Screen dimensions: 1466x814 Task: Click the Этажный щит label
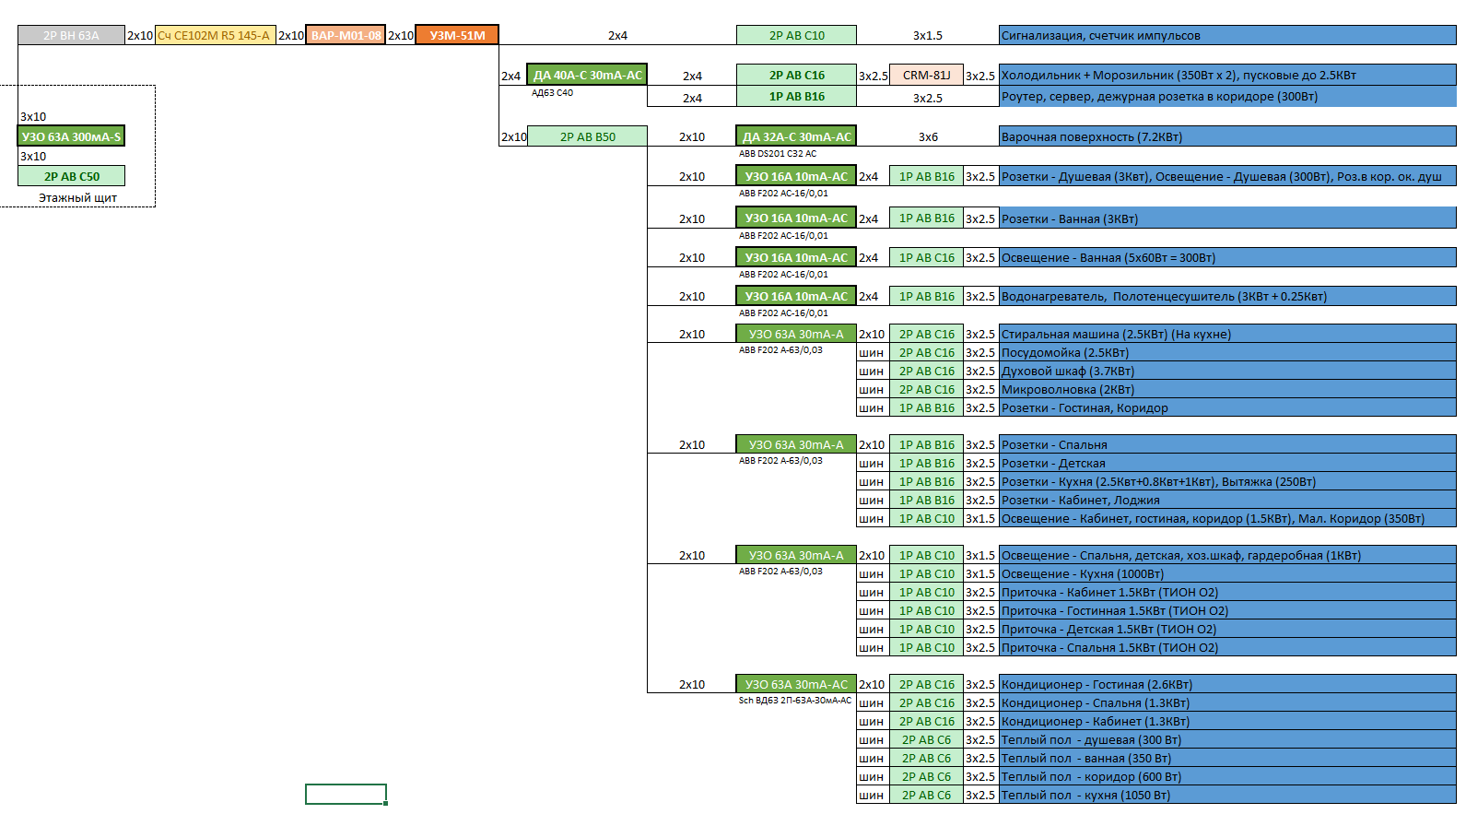77,197
